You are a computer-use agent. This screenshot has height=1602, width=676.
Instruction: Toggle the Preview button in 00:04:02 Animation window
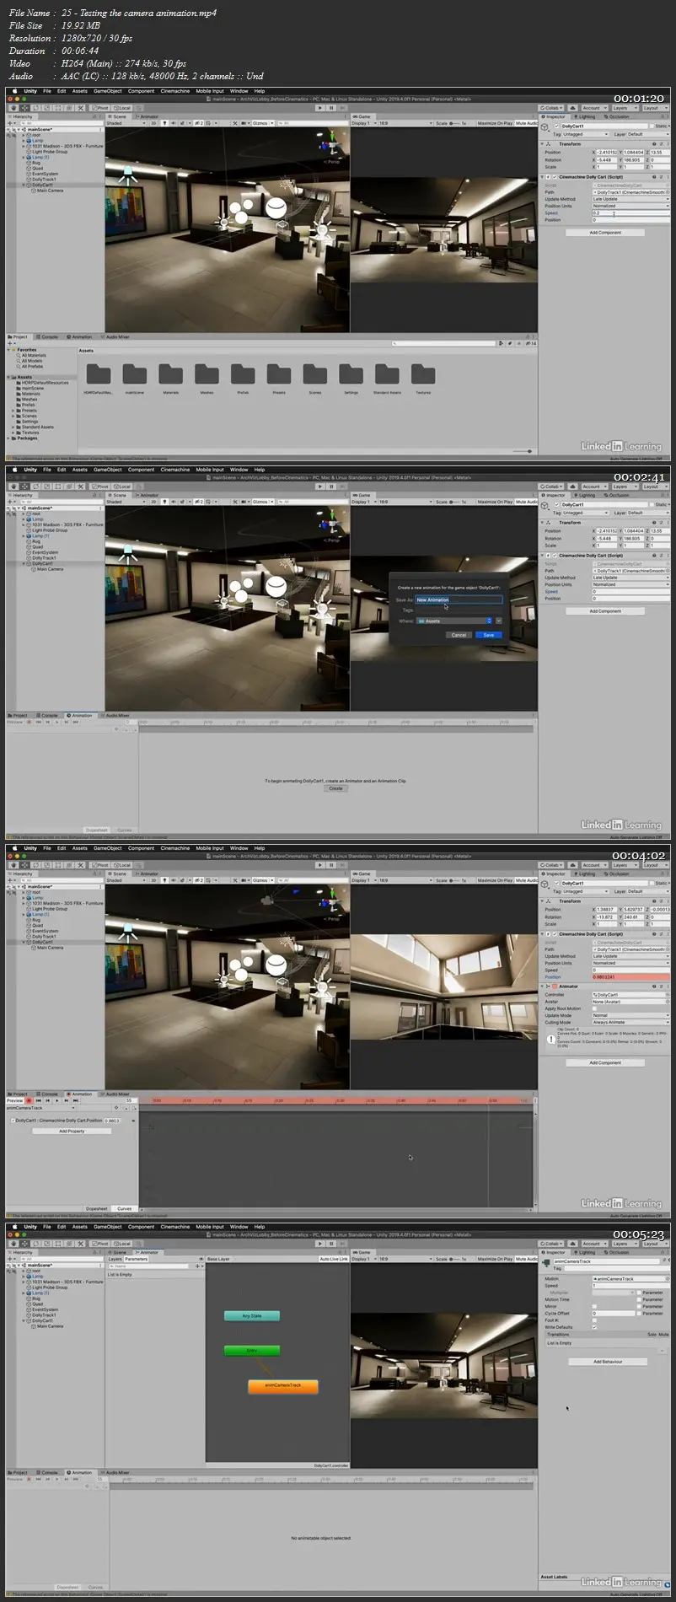[15, 1100]
